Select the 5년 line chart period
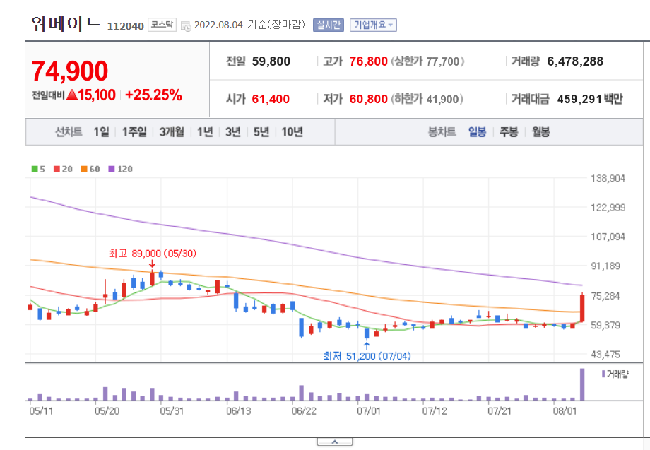This screenshot has height=450, width=650. click(261, 132)
